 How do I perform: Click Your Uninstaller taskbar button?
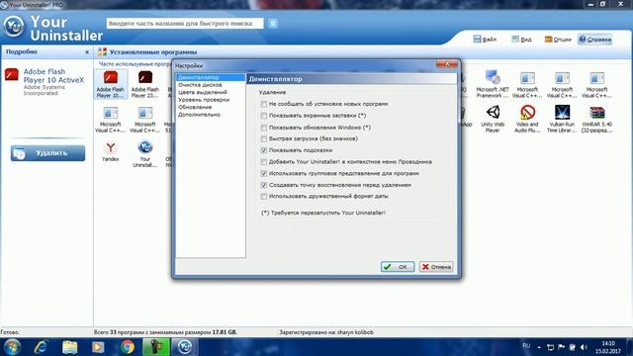(185, 347)
